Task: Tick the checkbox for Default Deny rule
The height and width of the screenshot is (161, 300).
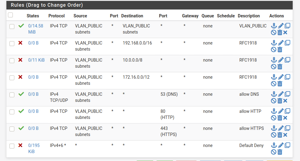Action: [12, 146]
